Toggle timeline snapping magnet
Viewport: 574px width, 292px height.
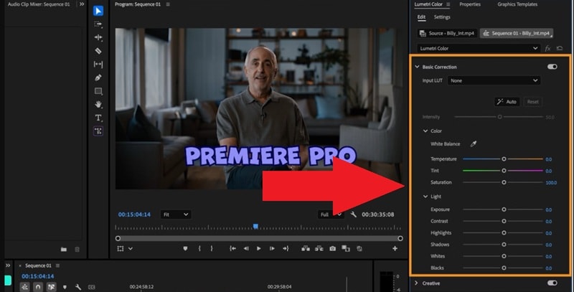[x=38, y=287]
